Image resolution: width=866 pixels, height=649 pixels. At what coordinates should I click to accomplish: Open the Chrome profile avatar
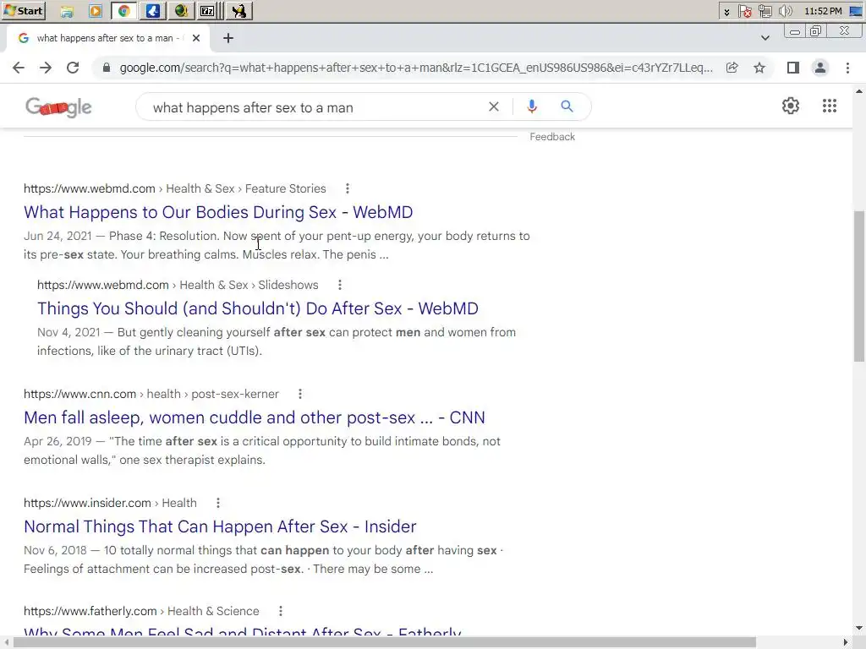point(820,68)
